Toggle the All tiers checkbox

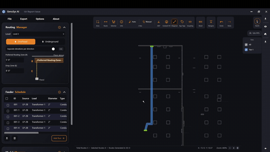tap(246, 45)
